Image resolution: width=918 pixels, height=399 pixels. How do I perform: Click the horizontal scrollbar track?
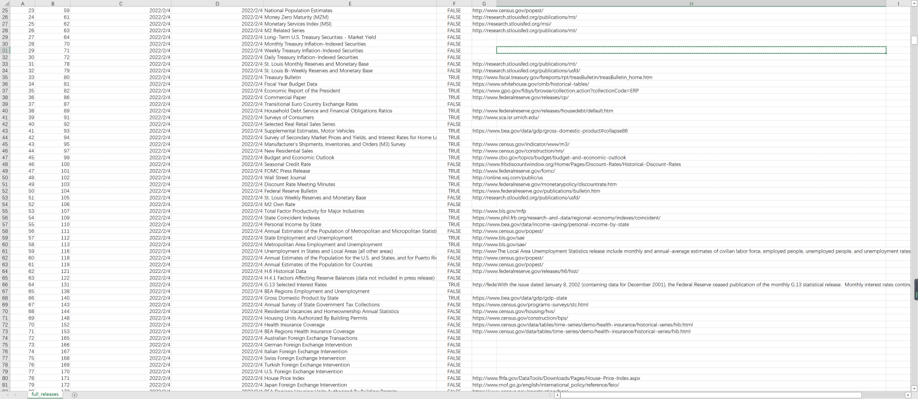[x=882, y=395]
